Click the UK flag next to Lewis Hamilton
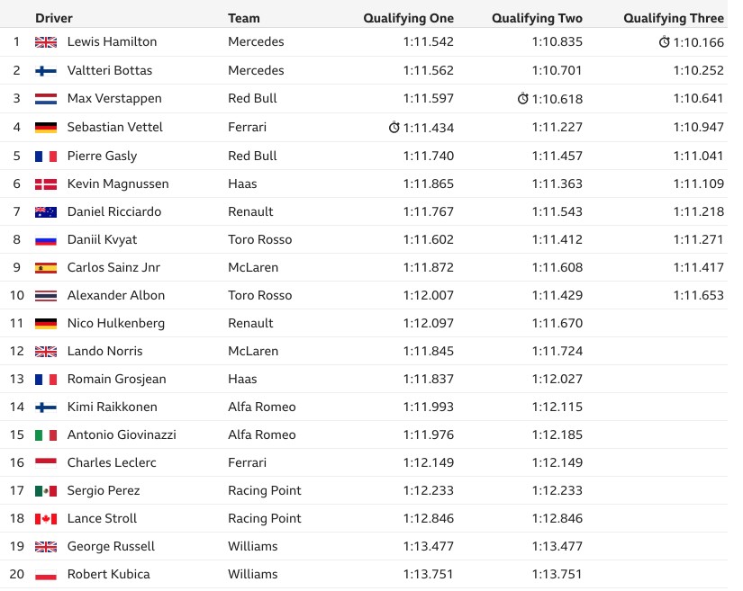This screenshot has width=743, height=591. coord(46,42)
